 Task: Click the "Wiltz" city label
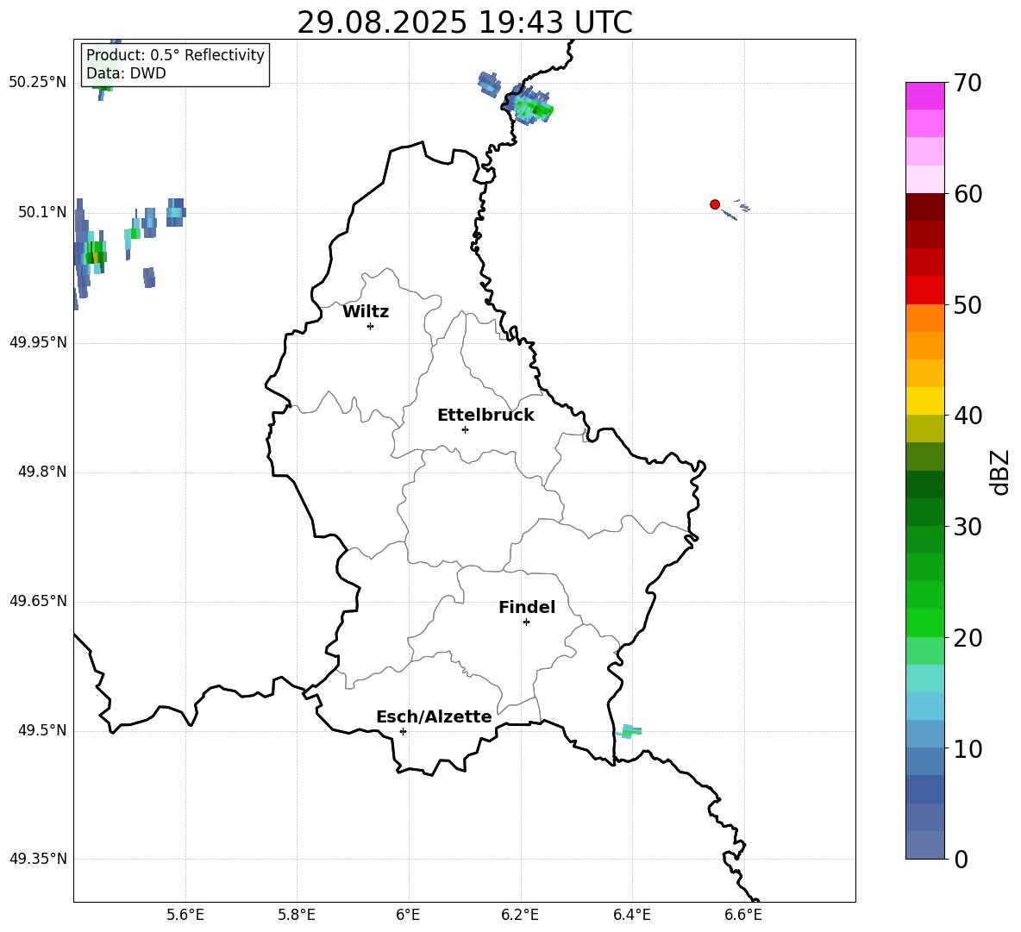point(366,312)
